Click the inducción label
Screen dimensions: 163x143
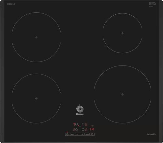(152, 134)
